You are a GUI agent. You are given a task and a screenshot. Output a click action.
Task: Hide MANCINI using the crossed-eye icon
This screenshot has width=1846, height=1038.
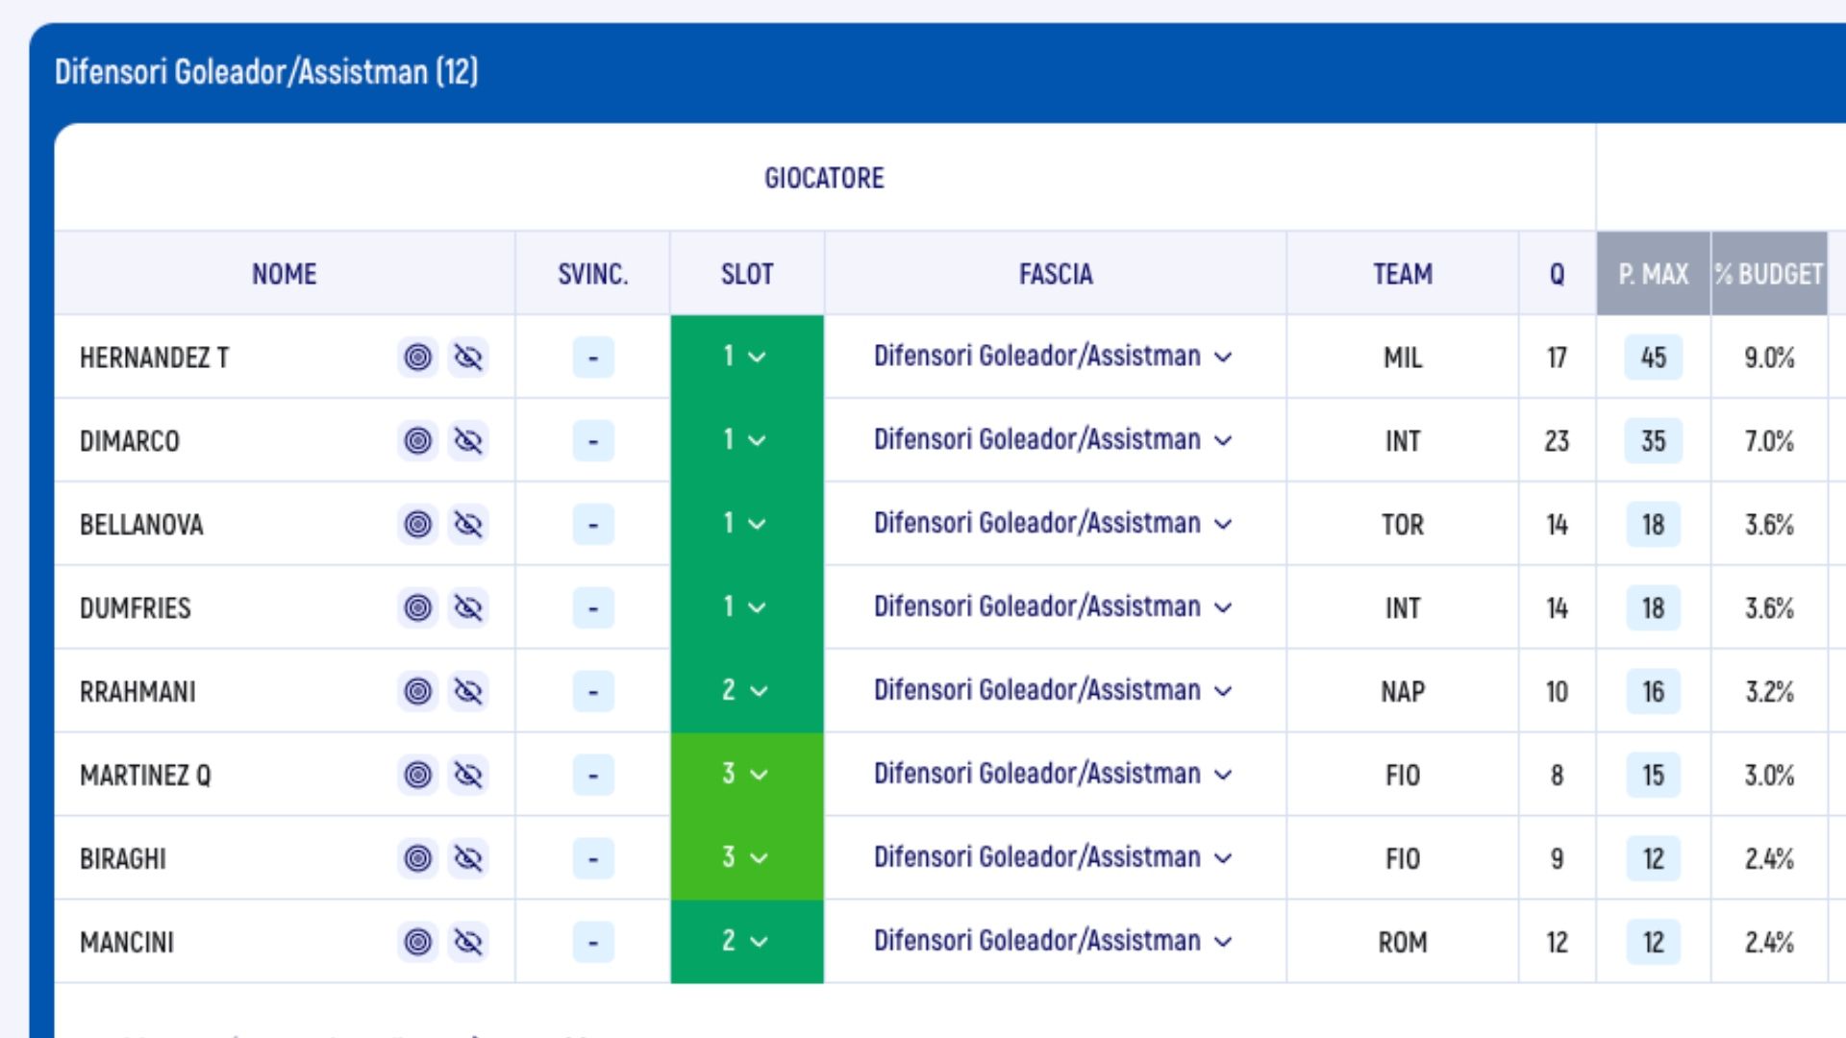click(x=468, y=943)
